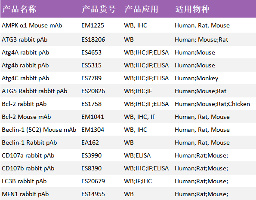Open the Atg4A rabbit pAb entry
This screenshot has width=256, height=200.
click(25, 53)
